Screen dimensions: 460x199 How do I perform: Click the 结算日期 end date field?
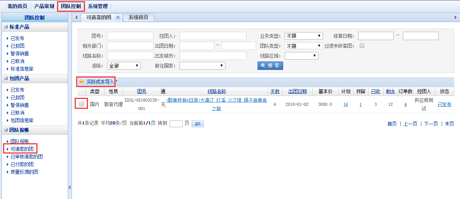(x=421, y=36)
